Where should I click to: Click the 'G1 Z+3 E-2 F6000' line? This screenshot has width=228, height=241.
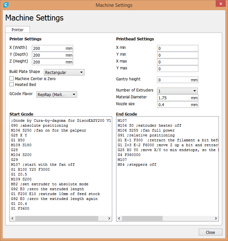click(x=168, y=145)
